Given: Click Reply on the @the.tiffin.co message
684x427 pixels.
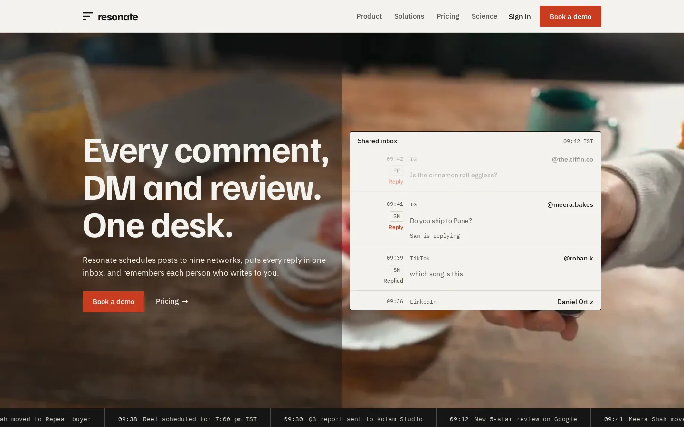Looking at the screenshot, I should click(396, 182).
